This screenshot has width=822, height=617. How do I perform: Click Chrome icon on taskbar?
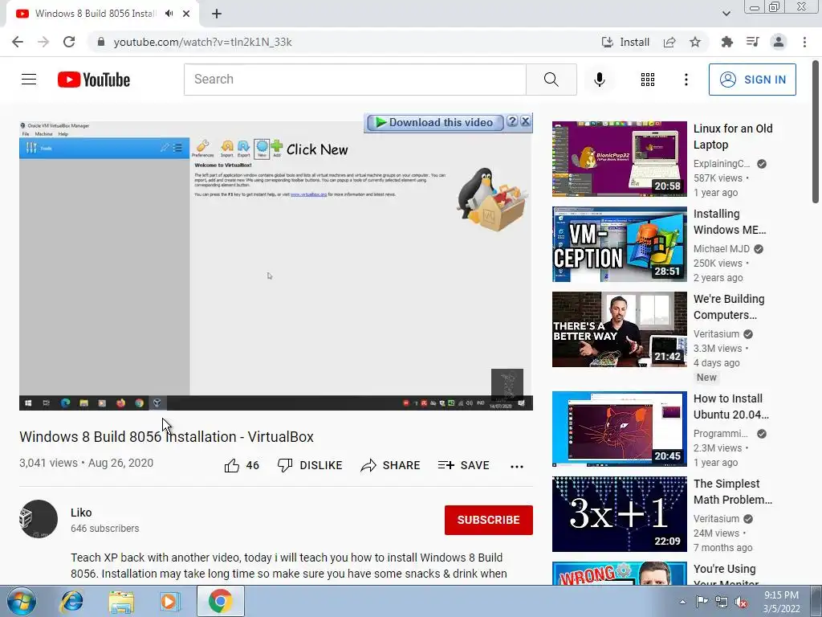[x=220, y=601]
